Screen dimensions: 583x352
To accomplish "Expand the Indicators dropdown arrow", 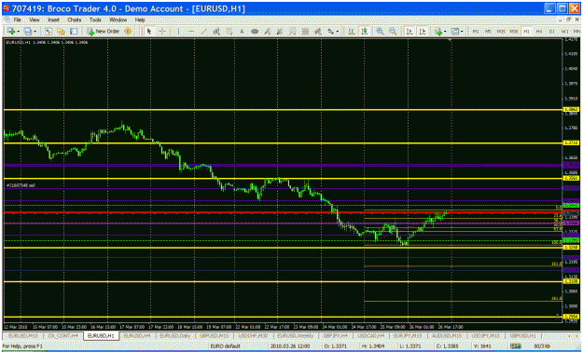I will (x=445, y=32).
